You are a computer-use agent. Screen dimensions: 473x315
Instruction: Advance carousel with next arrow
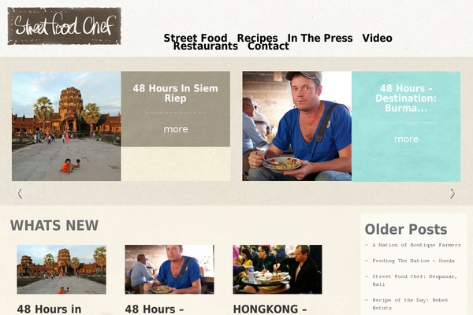pos(453,194)
